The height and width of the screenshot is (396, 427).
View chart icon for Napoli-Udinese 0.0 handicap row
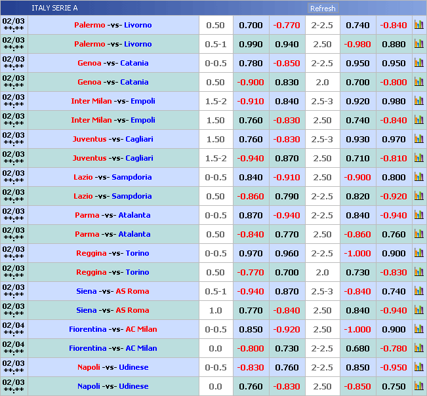point(418,386)
